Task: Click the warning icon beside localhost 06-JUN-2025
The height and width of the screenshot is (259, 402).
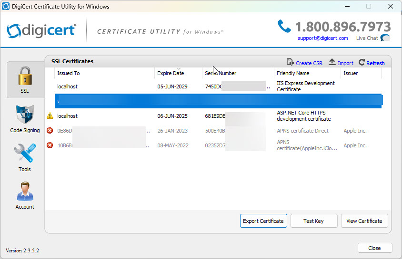Action: pyautogui.click(x=50, y=116)
